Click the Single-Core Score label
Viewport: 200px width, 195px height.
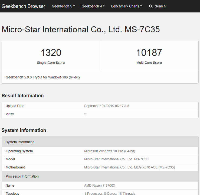tap(51, 63)
